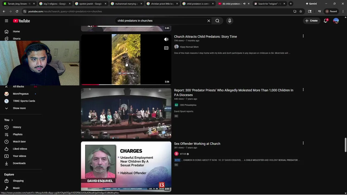Open the playing hillside preview thumbnail

tap(126, 59)
